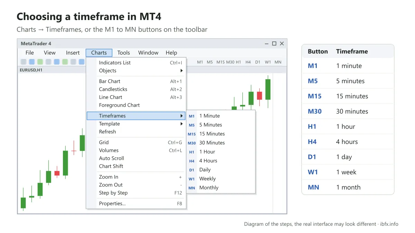Click the EURUSD,H1 chart title
The height and width of the screenshot is (233, 415).
click(31, 70)
